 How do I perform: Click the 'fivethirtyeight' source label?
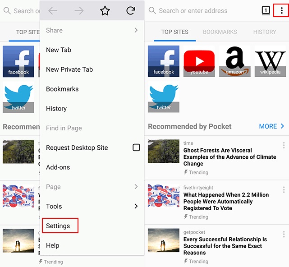198,188
